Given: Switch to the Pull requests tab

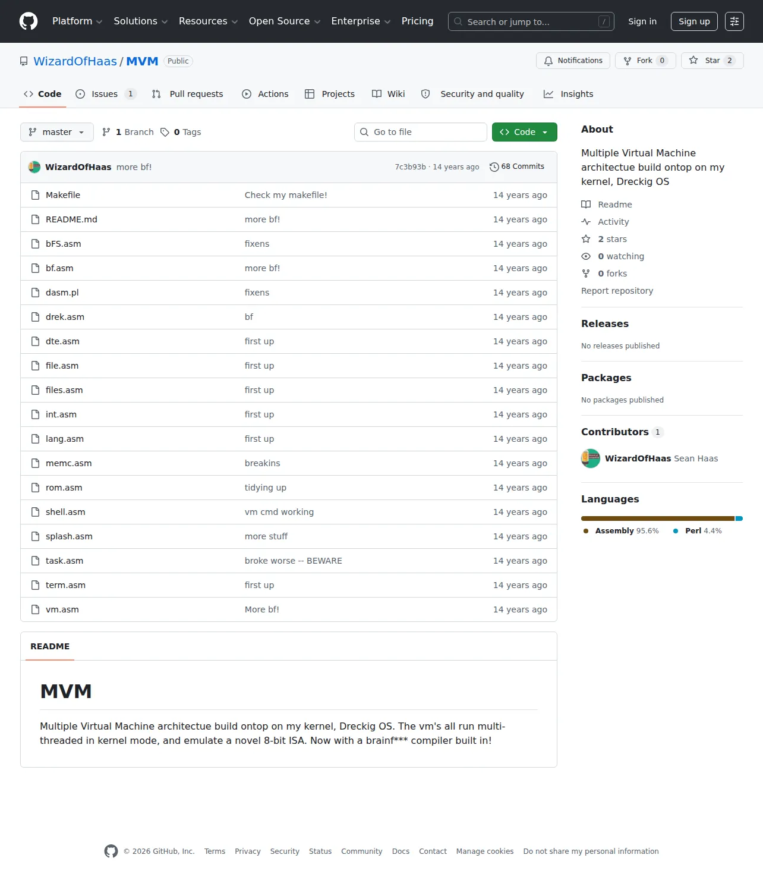Looking at the screenshot, I should pyautogui.click(x=188, y=94).
